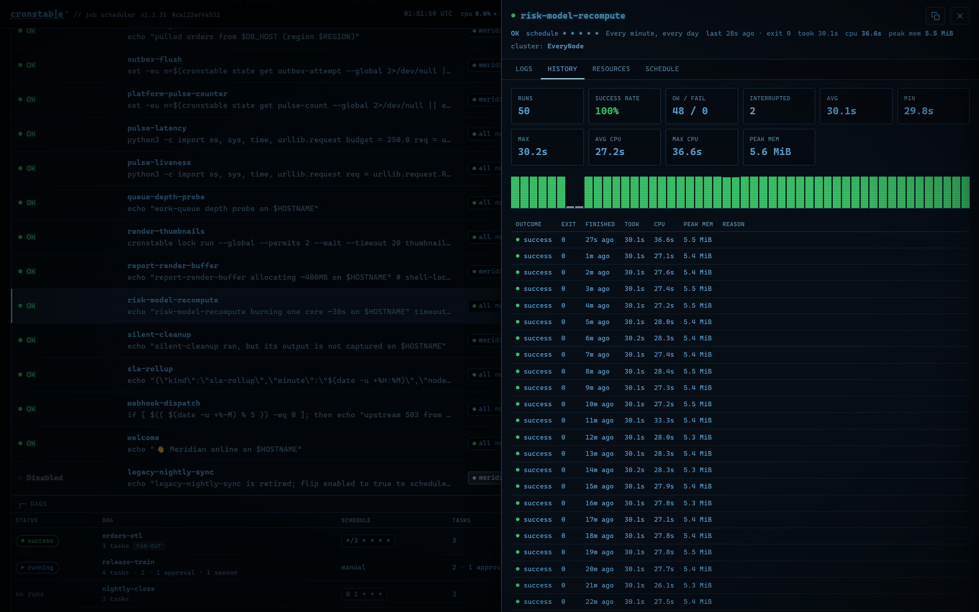Click the RUNS 50 stat card
Image resolution: width=979 pixels, height=612 pixels.
point(547,106)
